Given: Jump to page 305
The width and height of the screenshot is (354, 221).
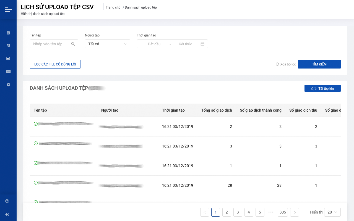Looking at the screenshot, I should coord(283,212).
